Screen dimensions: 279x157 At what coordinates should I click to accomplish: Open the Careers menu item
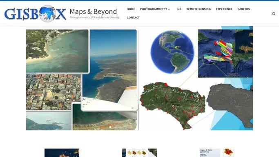point(243,9)
